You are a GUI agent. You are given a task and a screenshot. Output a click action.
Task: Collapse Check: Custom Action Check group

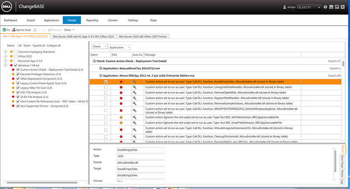click(94, 61)
